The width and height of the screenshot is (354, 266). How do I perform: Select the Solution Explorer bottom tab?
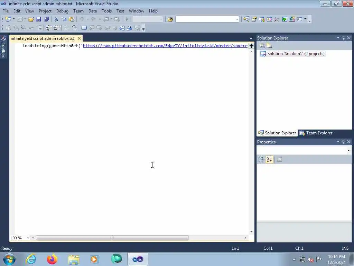[x=277, y=133]
